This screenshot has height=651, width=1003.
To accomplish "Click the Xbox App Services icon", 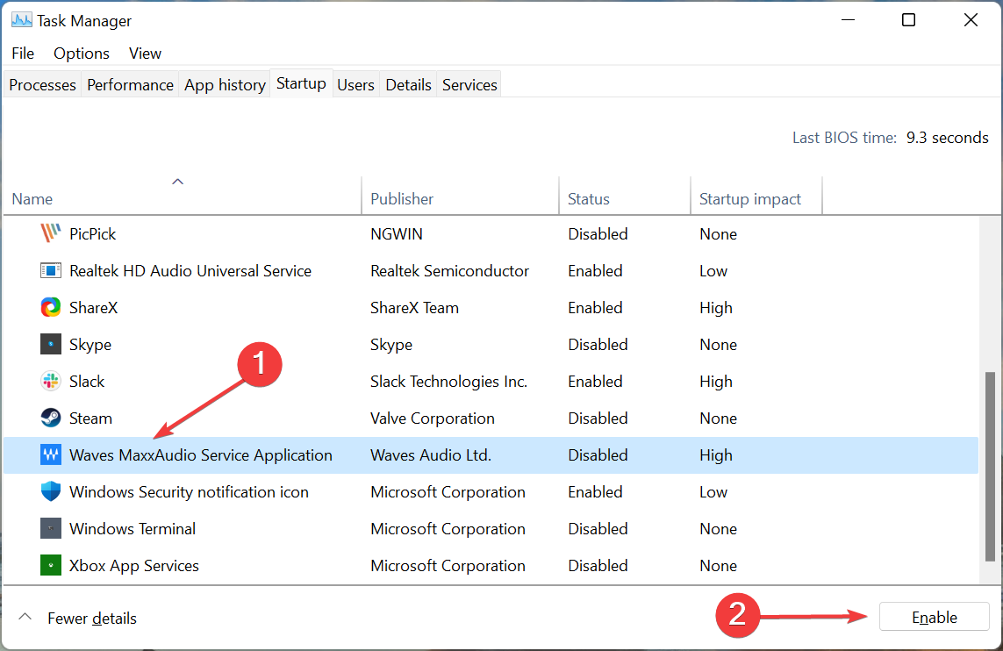I will (51, 565).
